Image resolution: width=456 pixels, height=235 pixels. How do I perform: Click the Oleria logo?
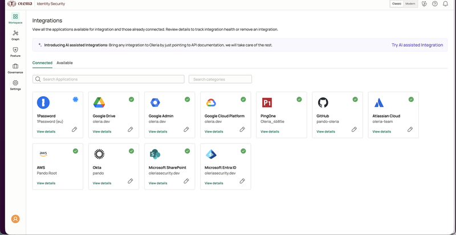coord(20,4)
